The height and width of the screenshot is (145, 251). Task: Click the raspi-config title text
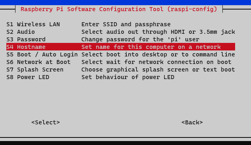(x=119, y=9)
